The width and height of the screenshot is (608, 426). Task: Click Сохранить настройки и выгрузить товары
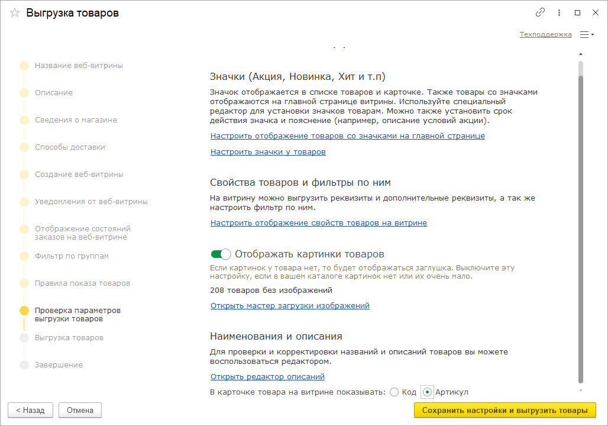click(504, 410)
